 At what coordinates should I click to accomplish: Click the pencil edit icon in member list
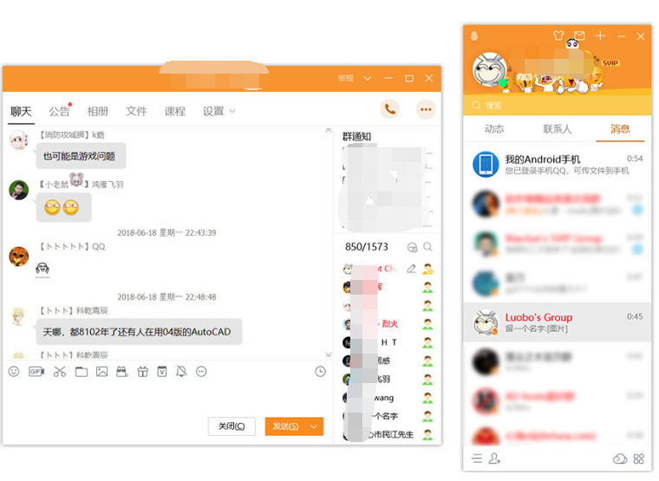click(411, 269)
